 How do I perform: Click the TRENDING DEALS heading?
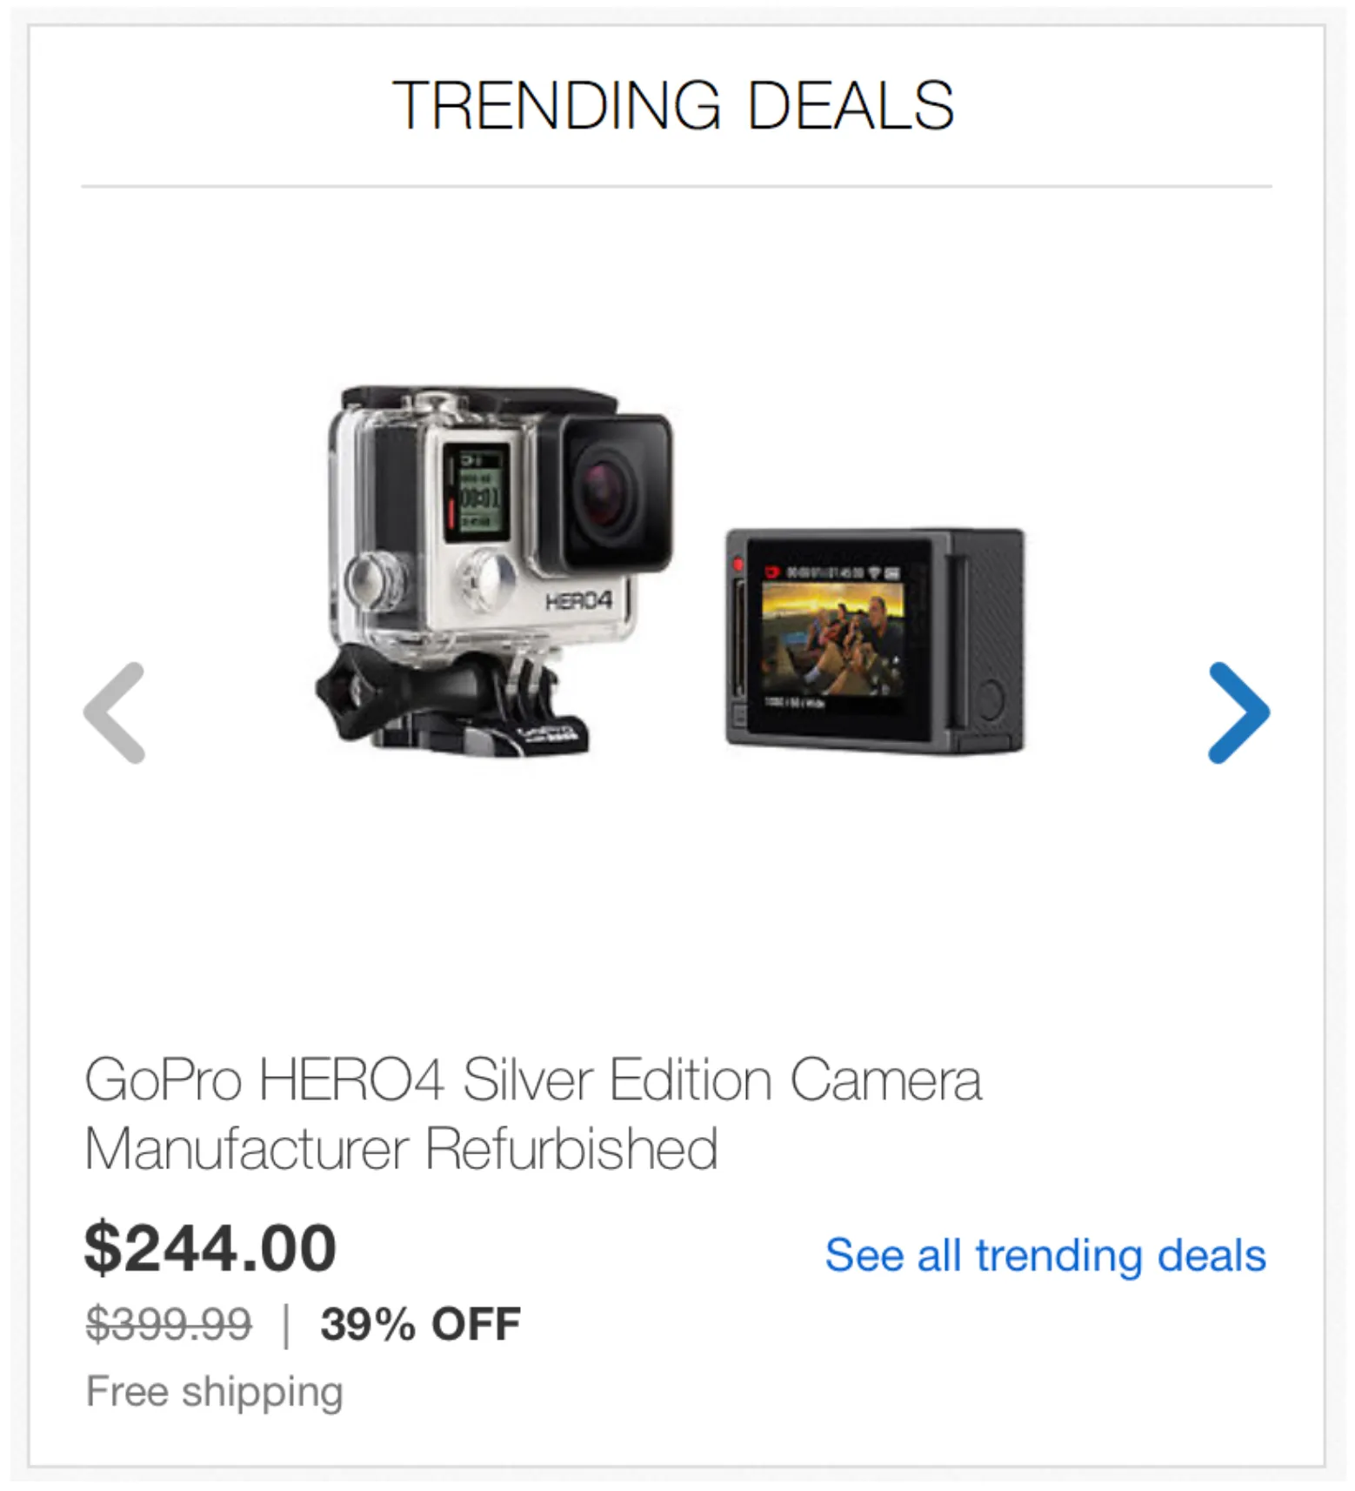[673, 105]
